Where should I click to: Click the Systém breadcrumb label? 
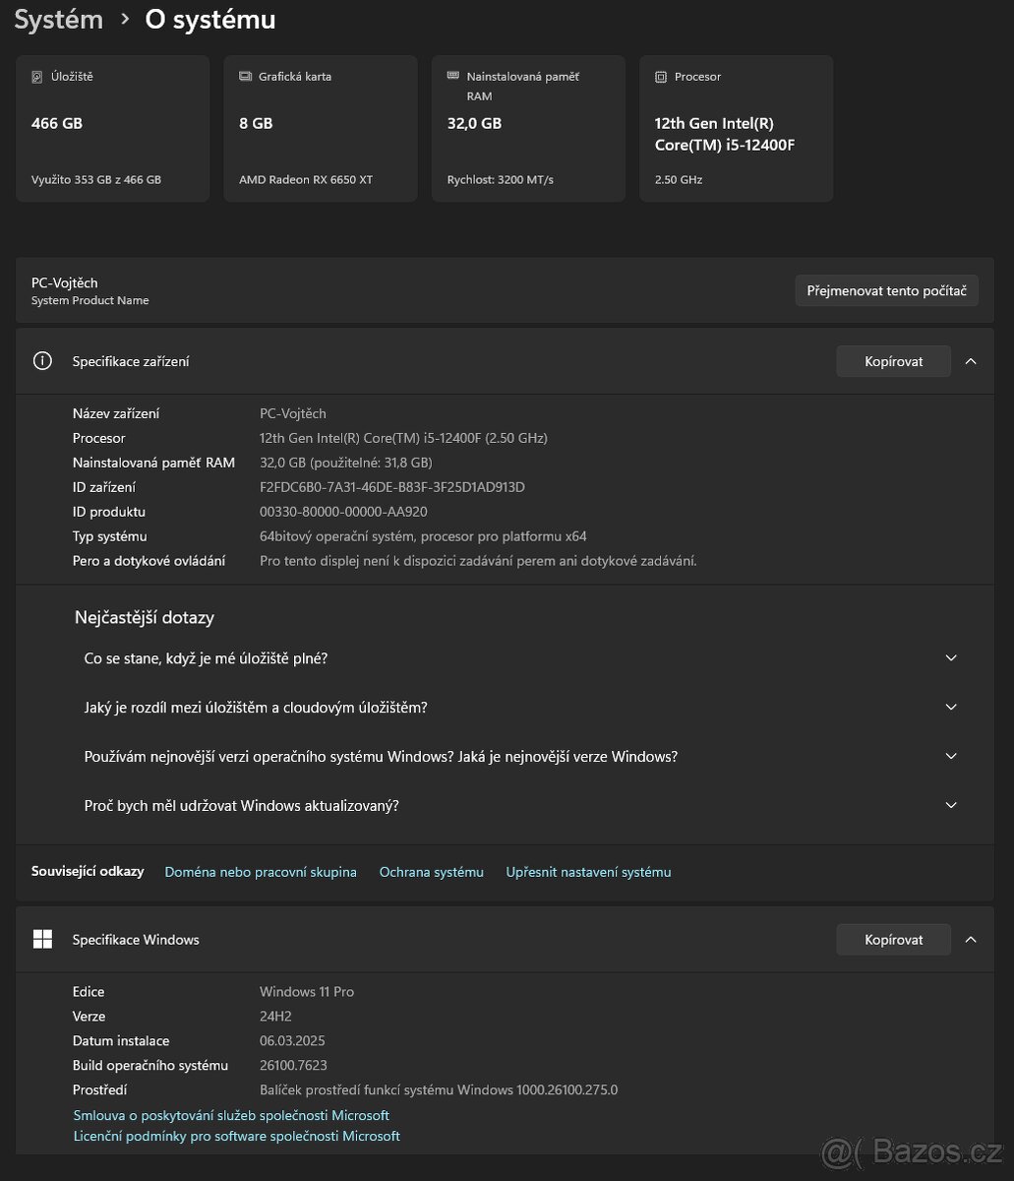pyautogui.click(x=58, y=20)
